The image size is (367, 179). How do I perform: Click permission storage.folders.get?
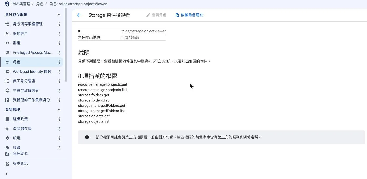[94, 95]
